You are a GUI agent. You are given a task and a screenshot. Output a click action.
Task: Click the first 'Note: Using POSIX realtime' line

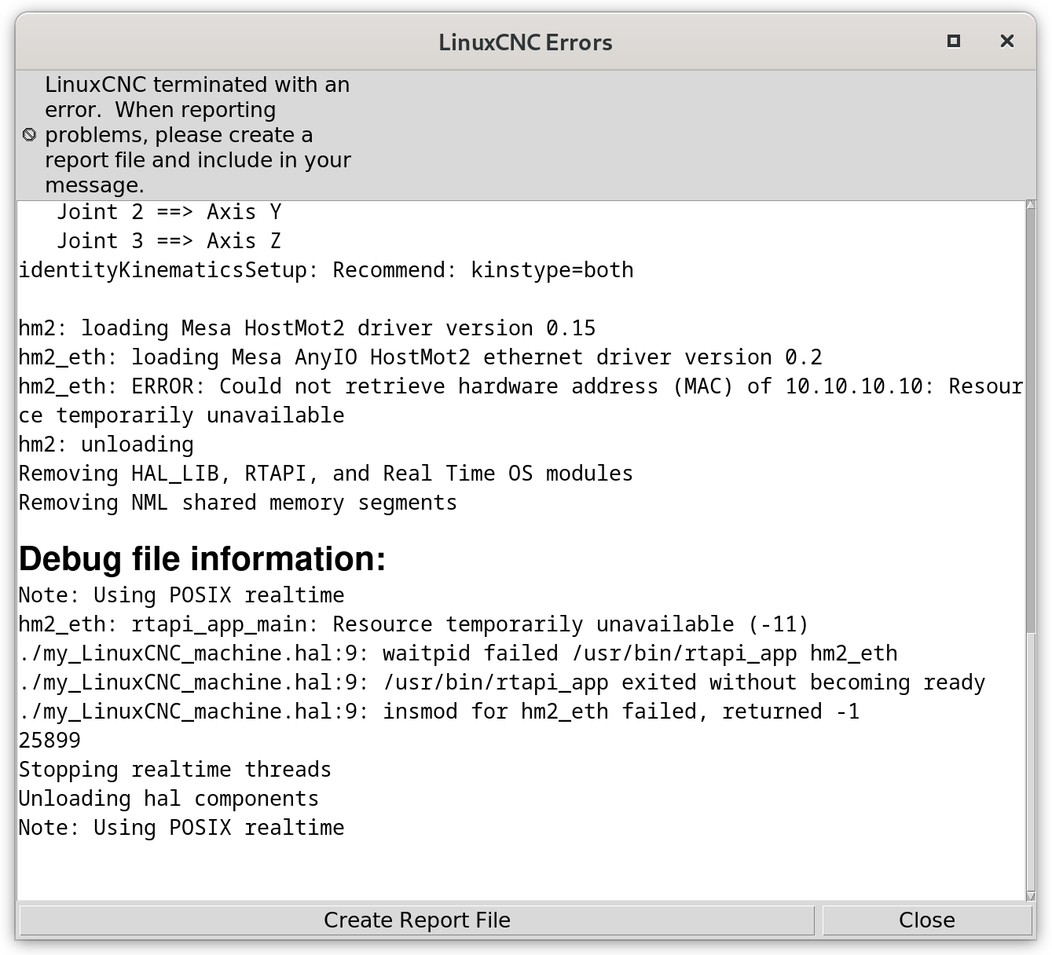[x=181, y=595]
